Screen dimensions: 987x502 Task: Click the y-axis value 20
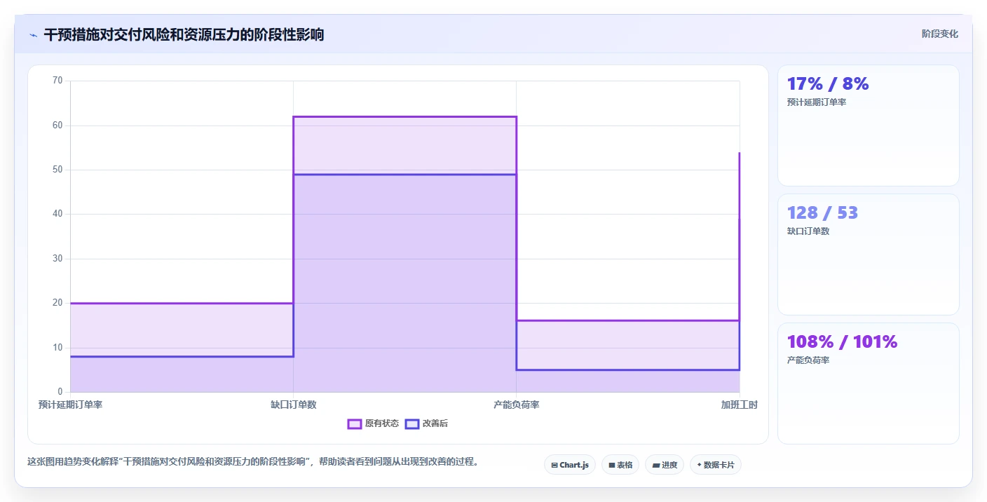click(x=57, y=303)
